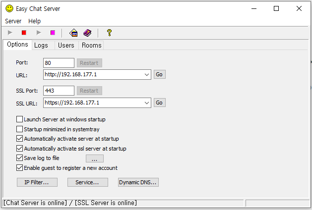Uncheck Automatically activate ssl server at startup
Viewport: 312px width, 210px height.
click(x=19, y=149)
